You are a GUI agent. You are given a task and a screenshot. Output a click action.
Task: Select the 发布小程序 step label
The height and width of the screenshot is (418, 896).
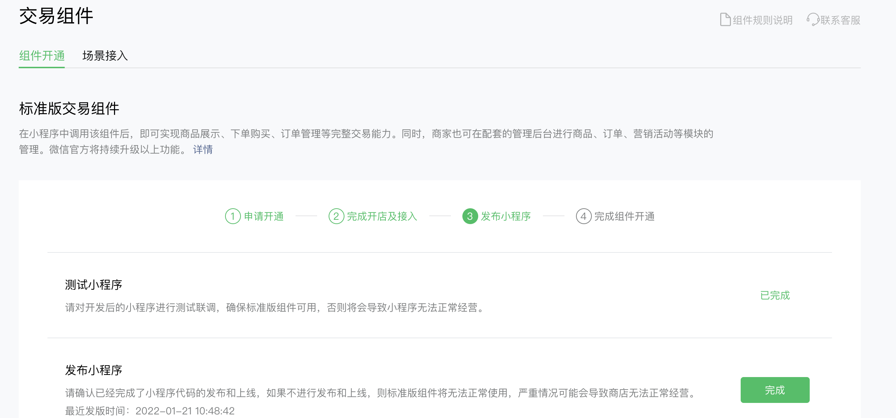506,216
